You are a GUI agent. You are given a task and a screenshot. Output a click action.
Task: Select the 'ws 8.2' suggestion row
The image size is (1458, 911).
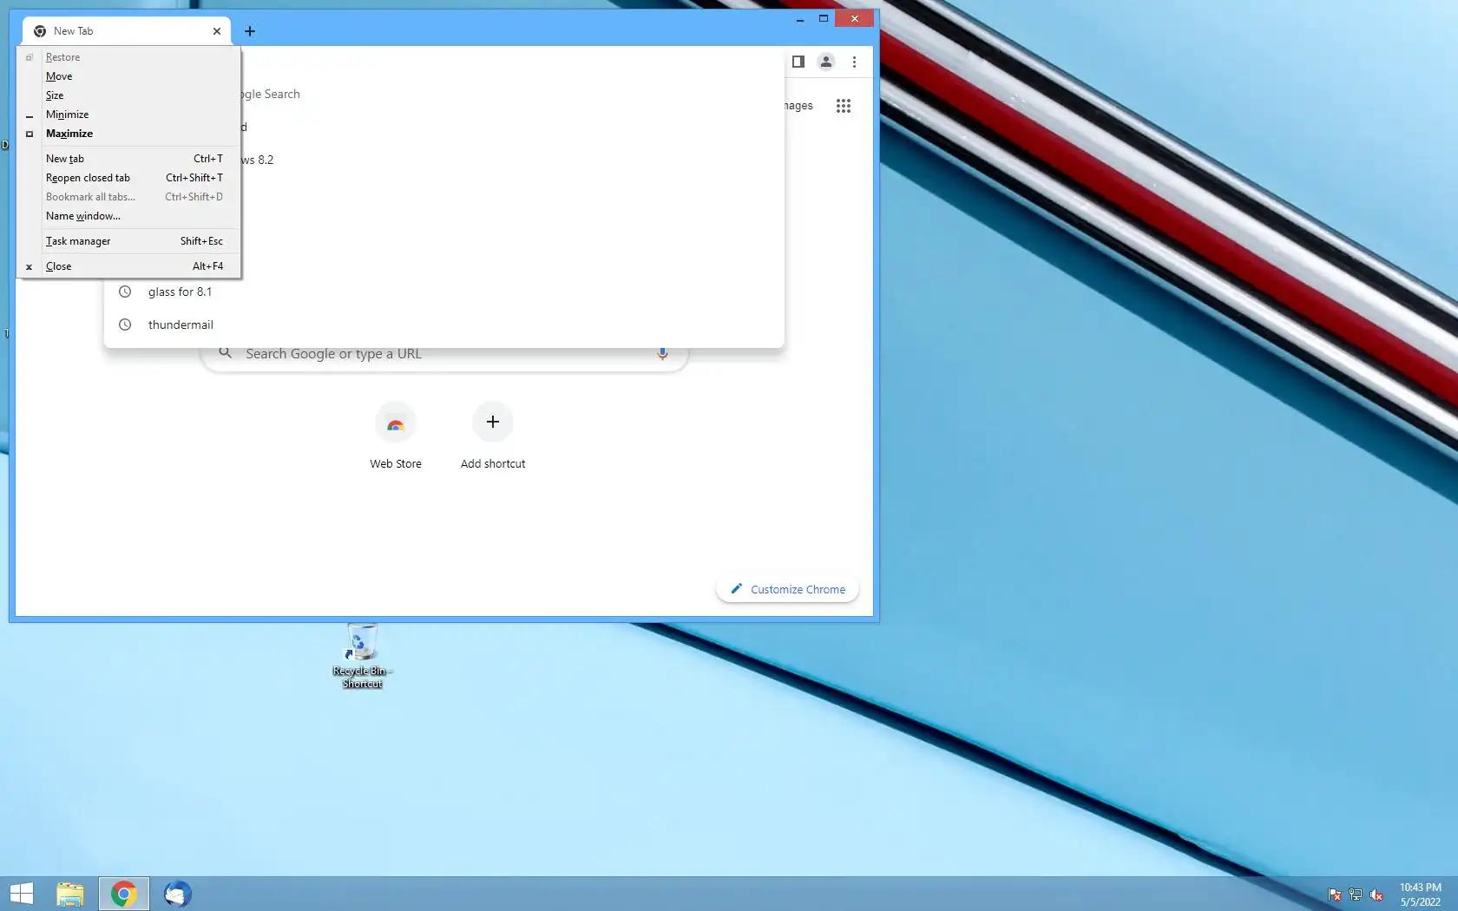coord(512,160)
